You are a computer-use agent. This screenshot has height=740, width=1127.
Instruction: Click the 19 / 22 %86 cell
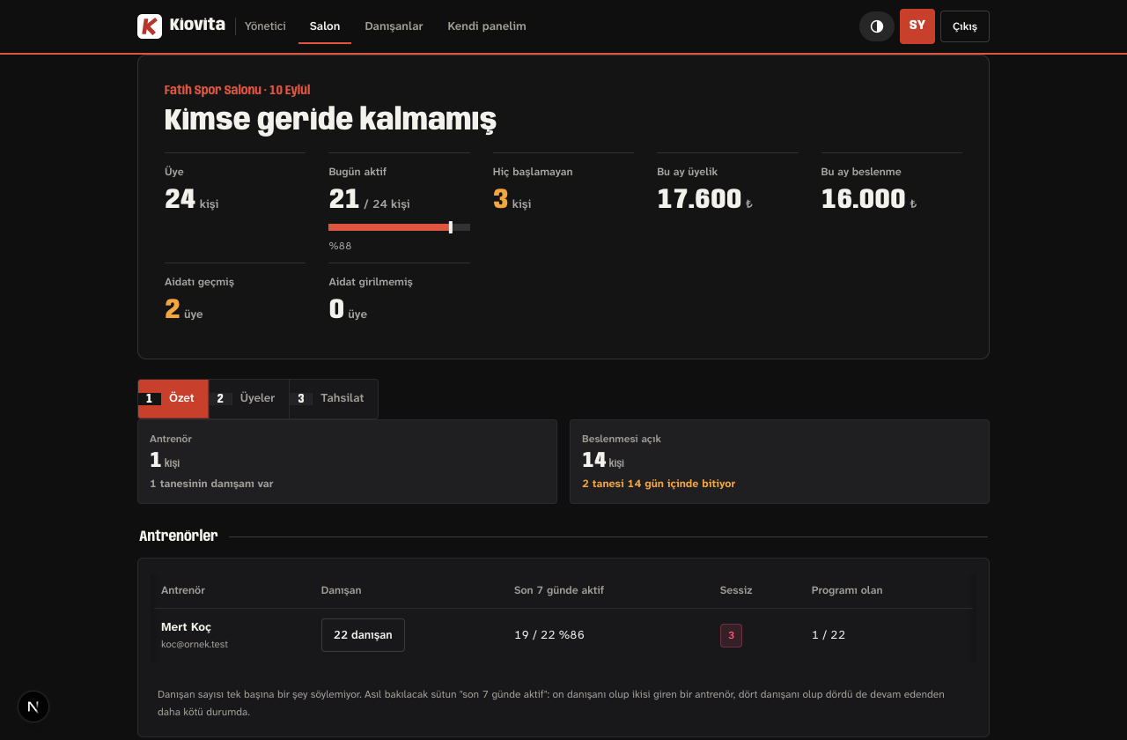point(549,635)
